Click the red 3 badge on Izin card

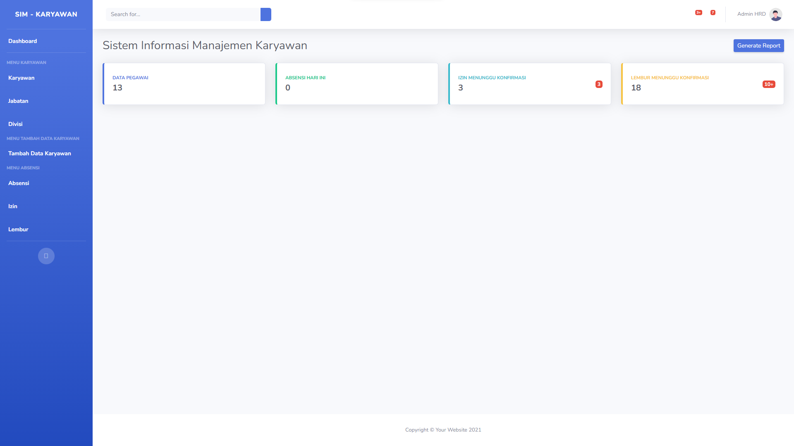coord(599,84)
